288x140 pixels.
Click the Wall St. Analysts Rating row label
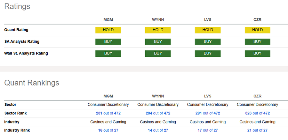tap(26, 54)
